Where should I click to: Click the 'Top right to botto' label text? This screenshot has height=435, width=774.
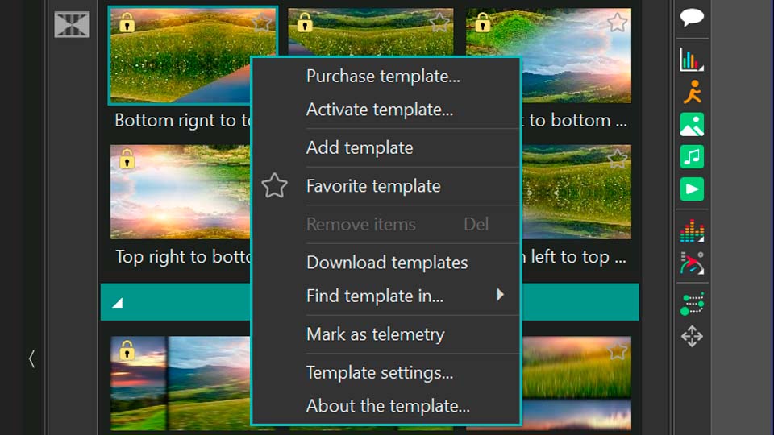(183, 257)
